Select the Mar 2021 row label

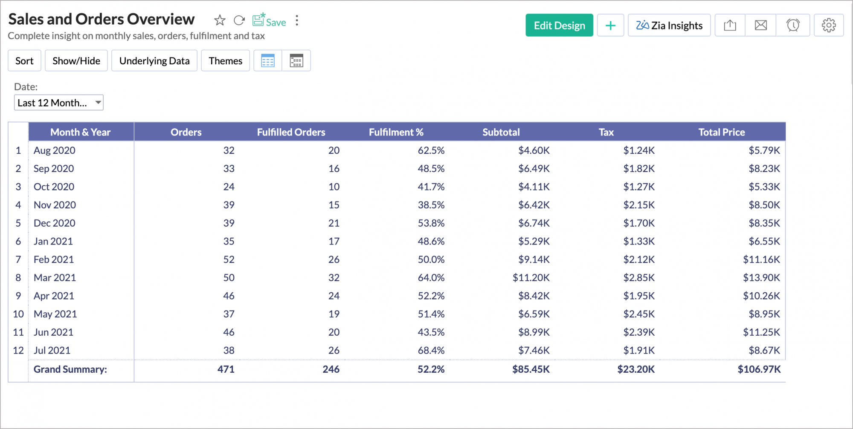point(55,278)
